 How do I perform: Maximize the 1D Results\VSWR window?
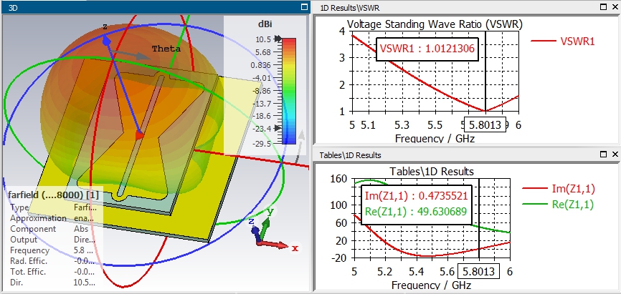[603, 6]
